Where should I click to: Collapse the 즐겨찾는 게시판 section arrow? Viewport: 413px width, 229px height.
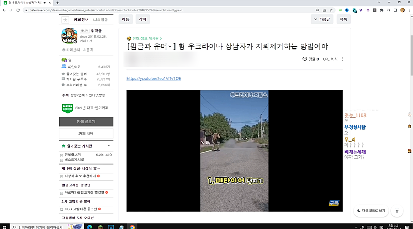tap(108, 146)
